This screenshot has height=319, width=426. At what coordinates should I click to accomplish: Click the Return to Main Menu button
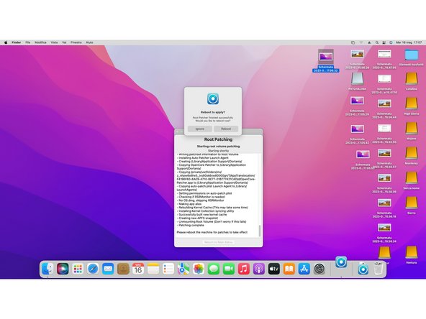pyautogui.click(x=219, y=242)
